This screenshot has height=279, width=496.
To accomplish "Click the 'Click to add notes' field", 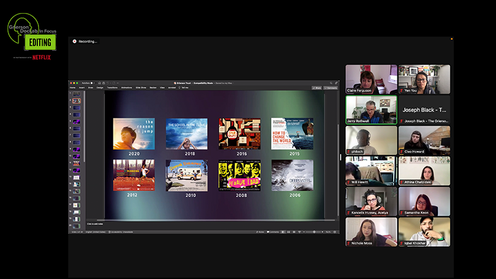I will pyautogui.click(x=95, y=224).
